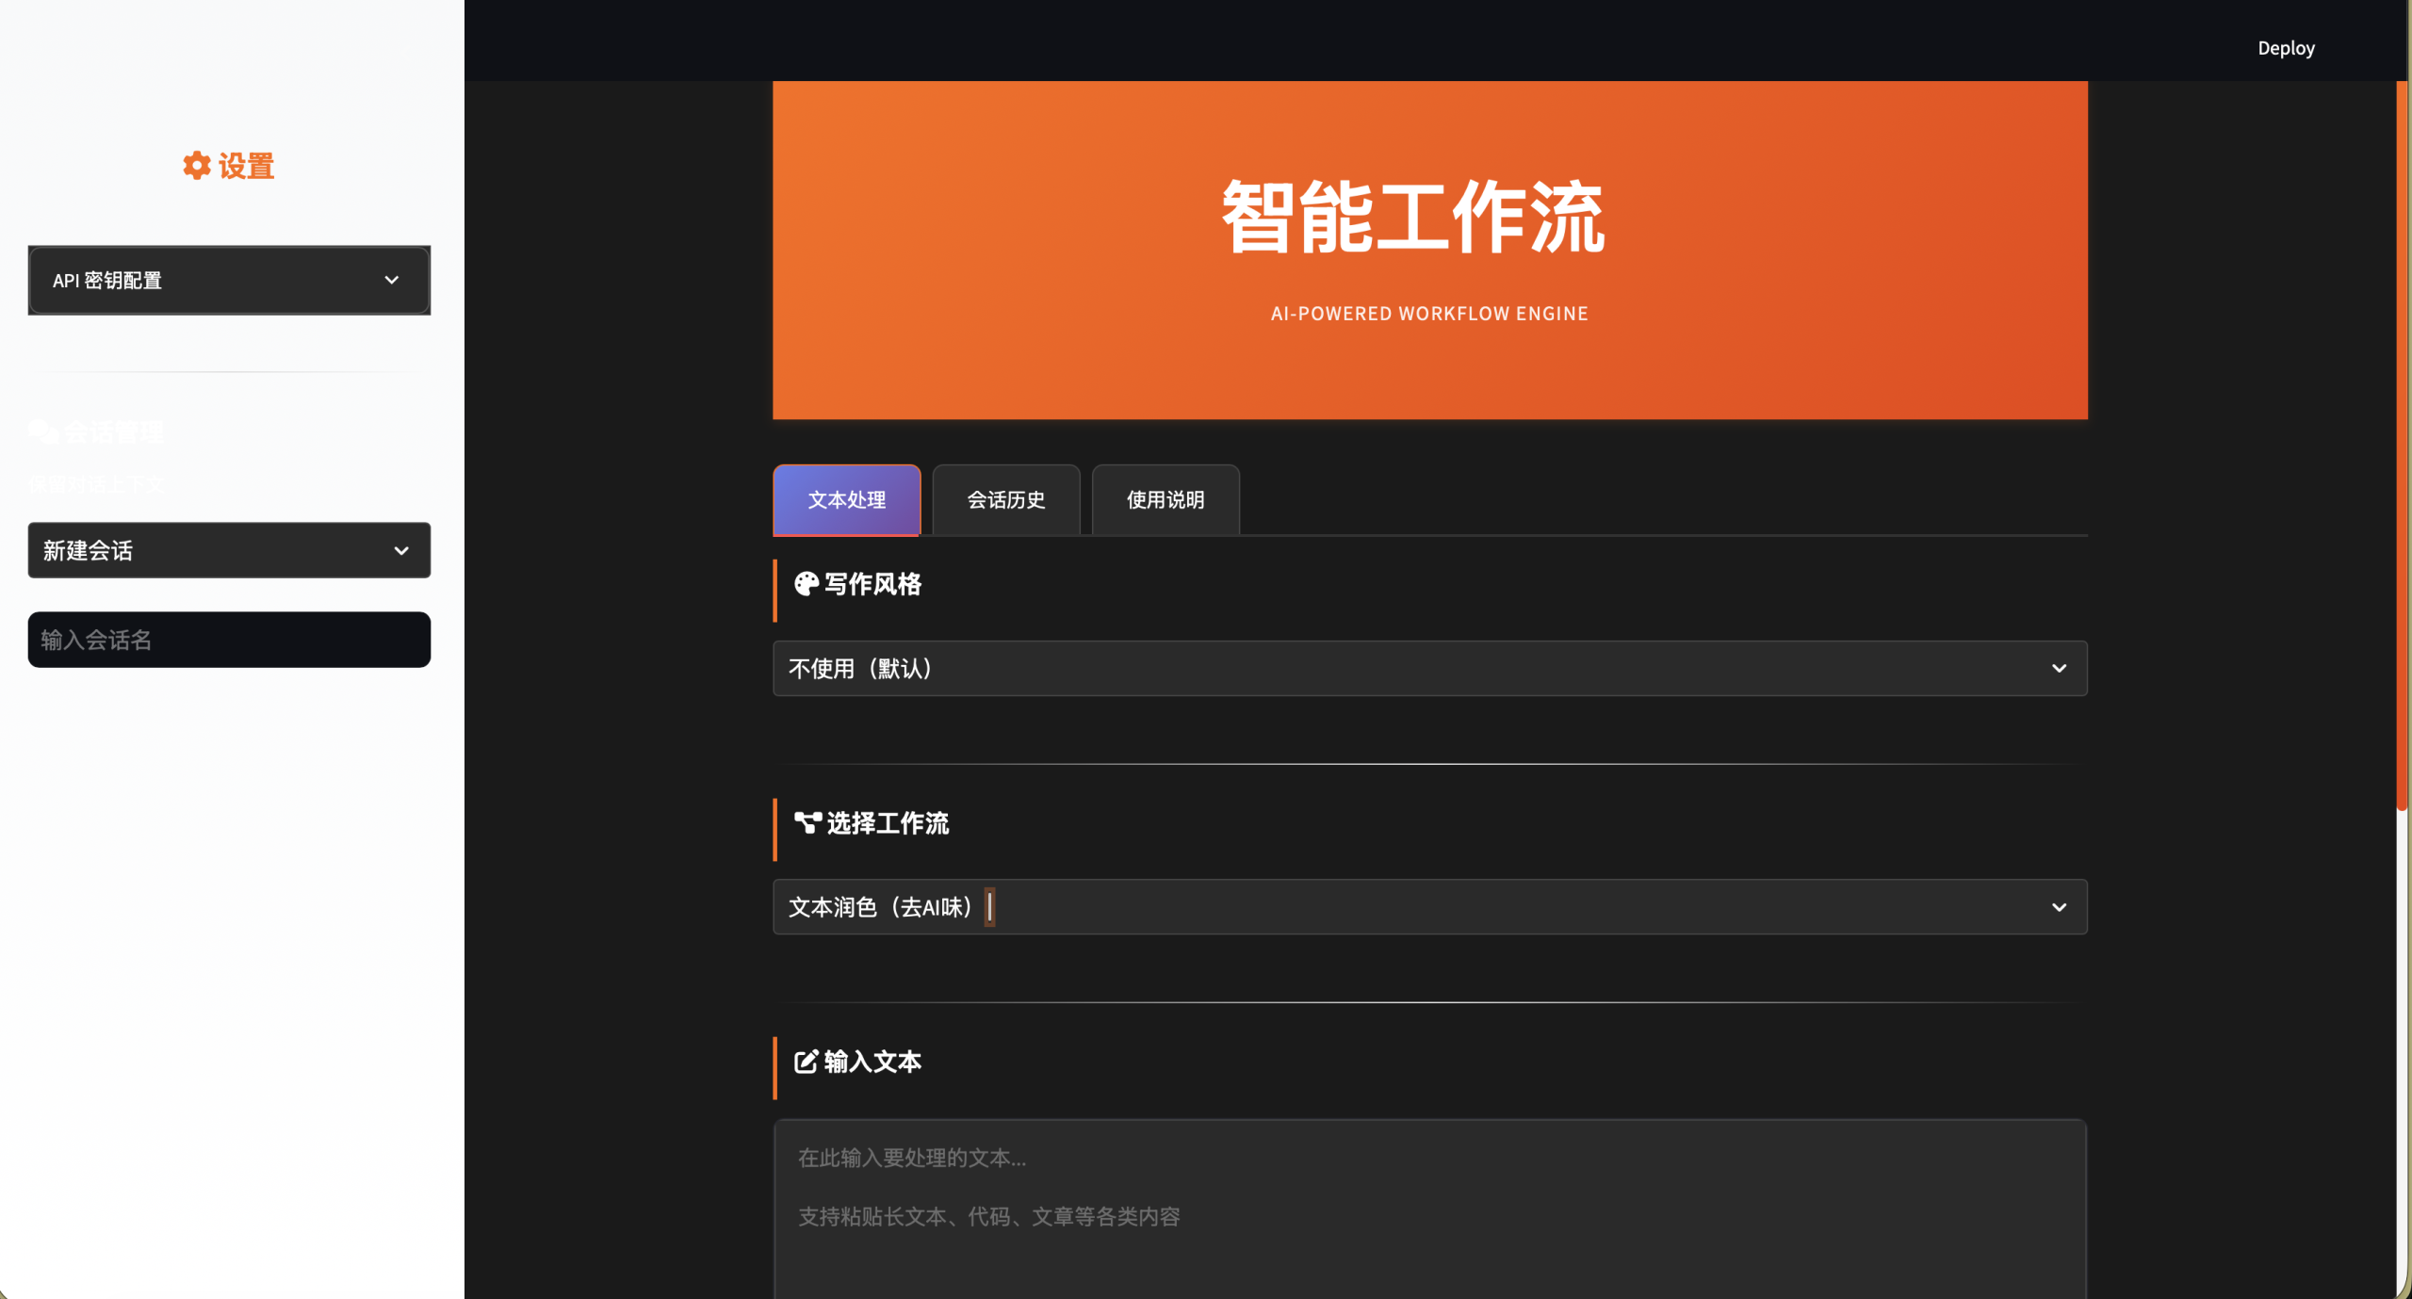Click the orange vertical page scrollbar
Viewport: 2412px width, 1299px height.
tap(2403, 443)
